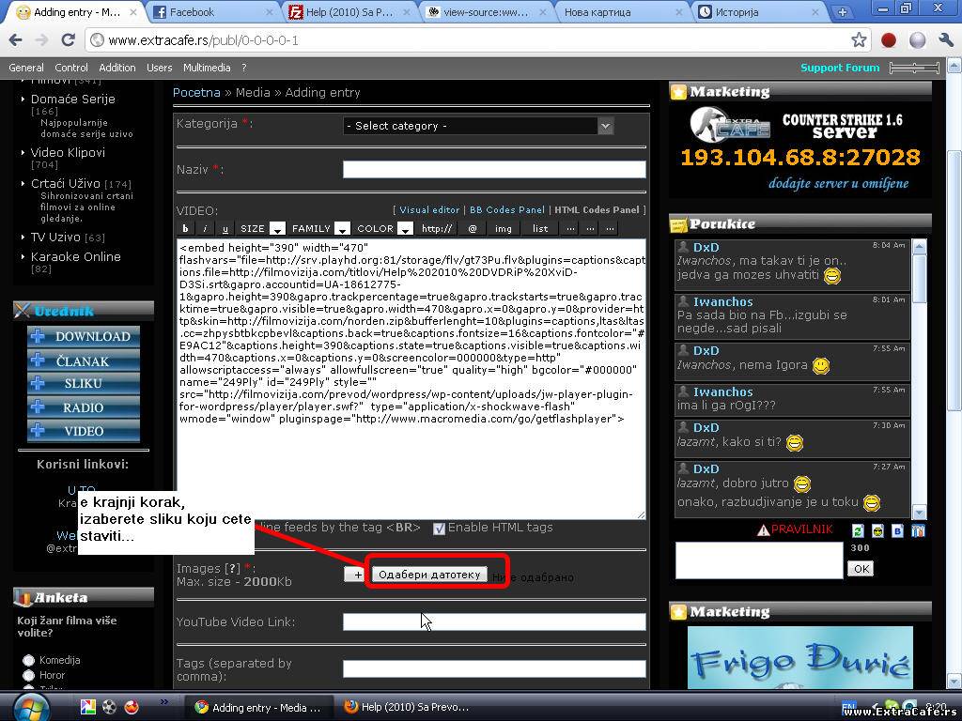The image size is (962, 721).
Task: Open the Multimedia menu in the admin bar
Action: (207, 68)
